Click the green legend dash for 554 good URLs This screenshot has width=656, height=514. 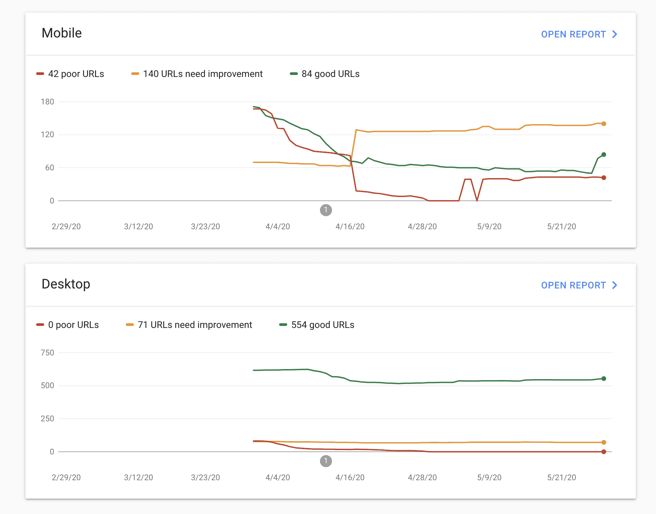tap(283, 325)
